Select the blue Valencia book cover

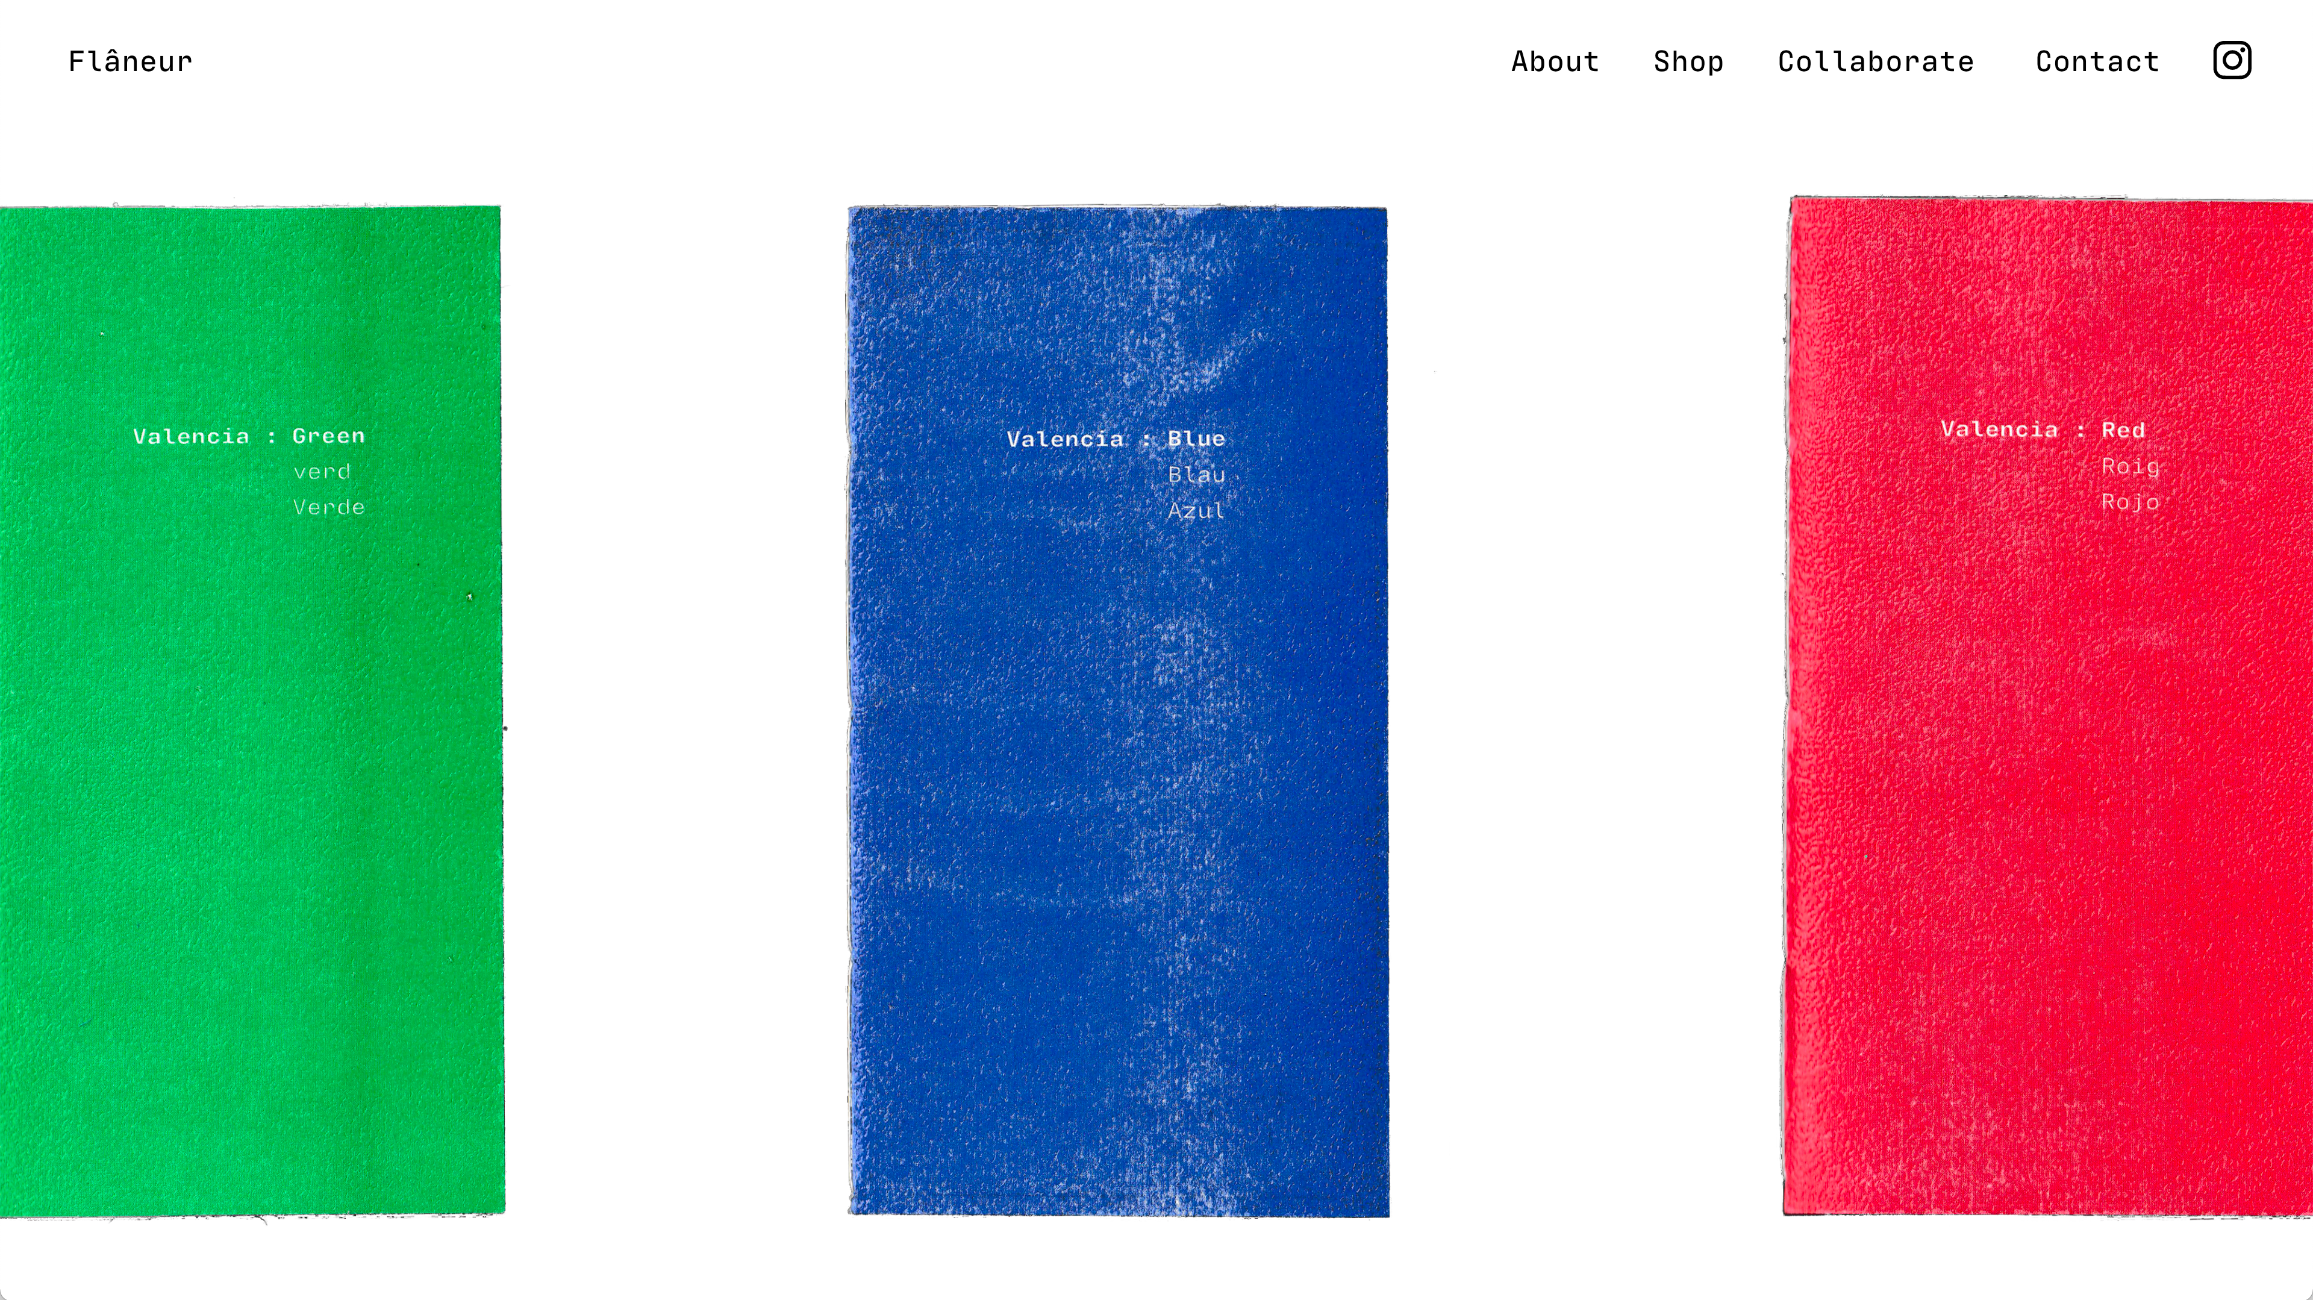pos(1119,711)
